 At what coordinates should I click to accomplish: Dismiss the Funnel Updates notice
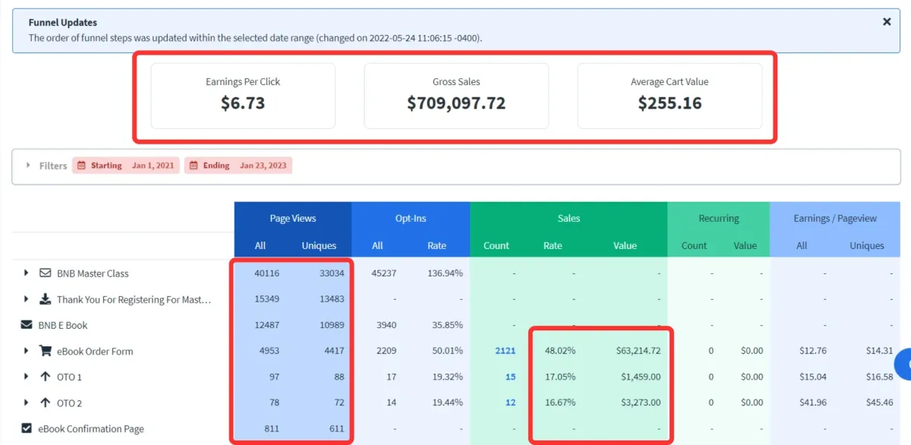[x=887, y=22]
